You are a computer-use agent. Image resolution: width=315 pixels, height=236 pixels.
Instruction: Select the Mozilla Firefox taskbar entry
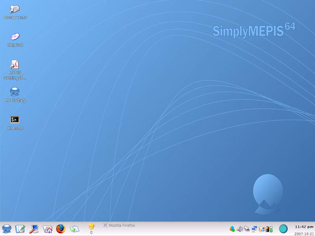pyautogui.click(x=119, y=225)
